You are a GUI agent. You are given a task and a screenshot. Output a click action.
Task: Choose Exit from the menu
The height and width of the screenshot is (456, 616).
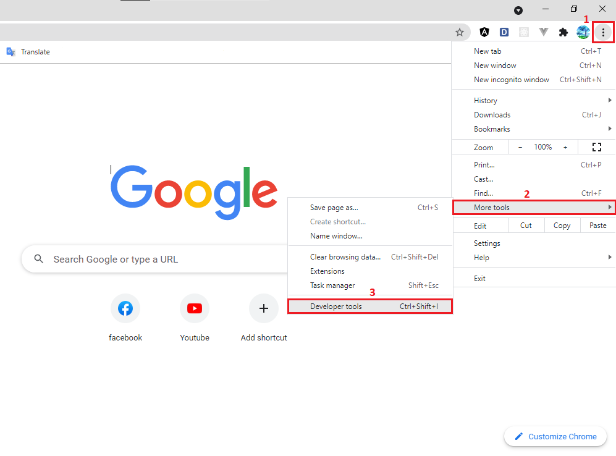[x=534, y=279]
